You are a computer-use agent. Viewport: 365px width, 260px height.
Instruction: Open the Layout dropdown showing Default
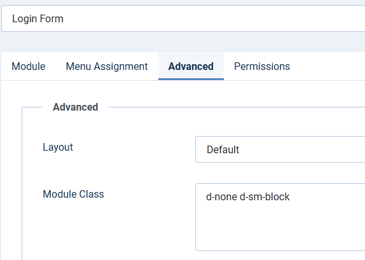tap(280, 149)
